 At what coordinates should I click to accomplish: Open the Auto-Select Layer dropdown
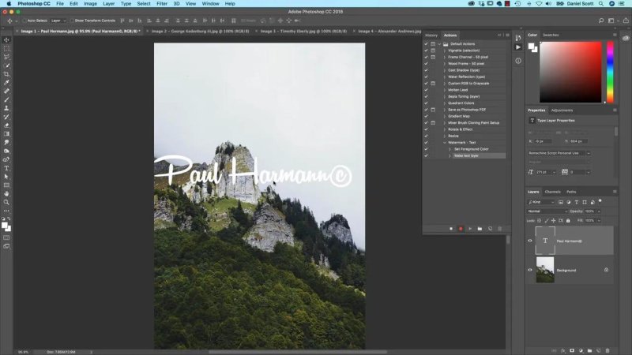pyautogui.click(x=58, y=21)
